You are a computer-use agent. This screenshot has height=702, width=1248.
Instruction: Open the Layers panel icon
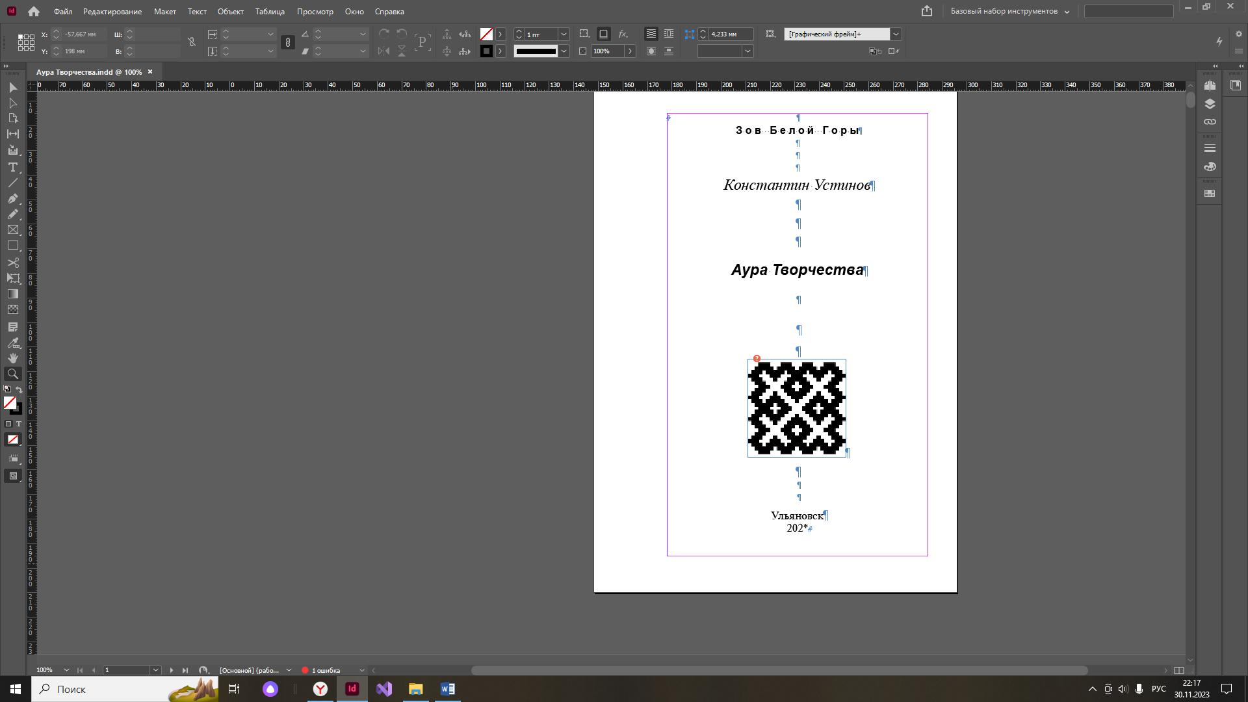[x=1210, y=104]
